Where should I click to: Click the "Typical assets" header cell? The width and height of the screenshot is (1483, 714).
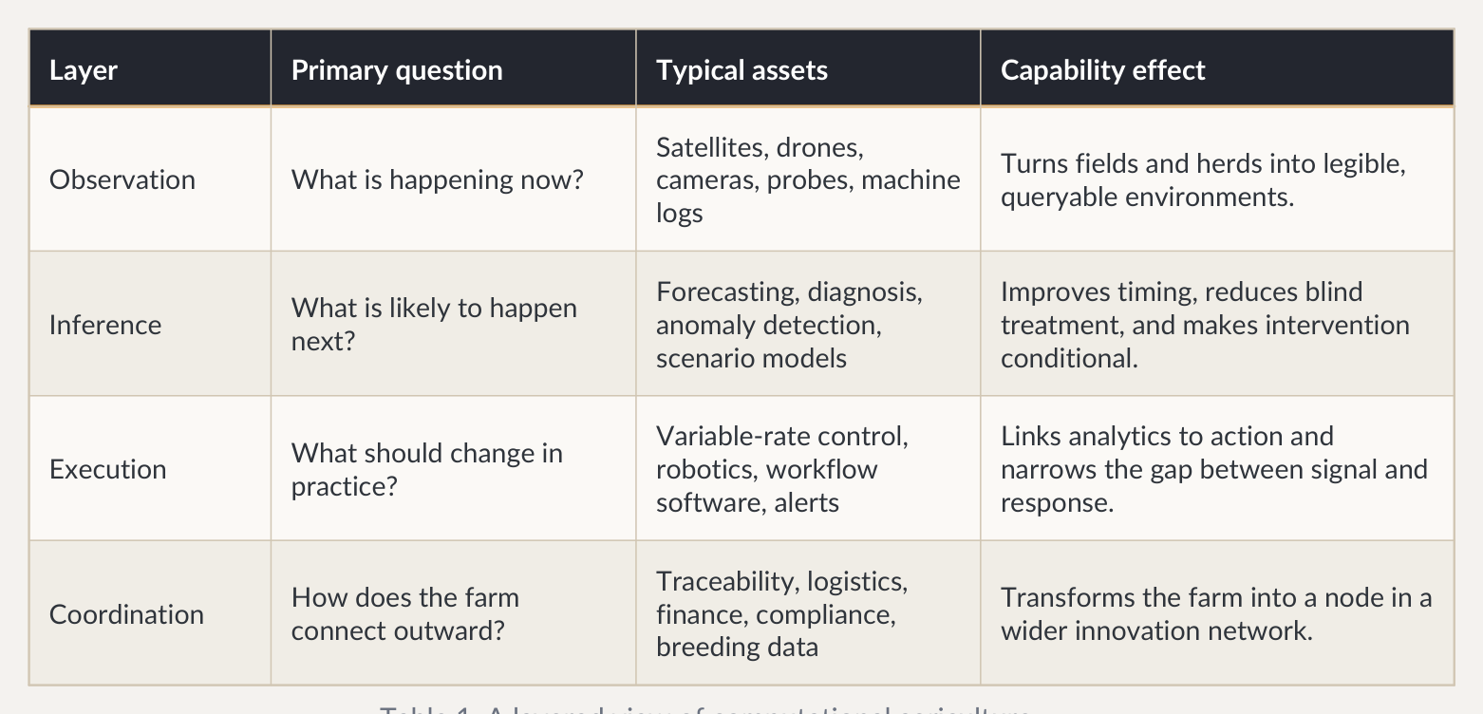point(741,70)
